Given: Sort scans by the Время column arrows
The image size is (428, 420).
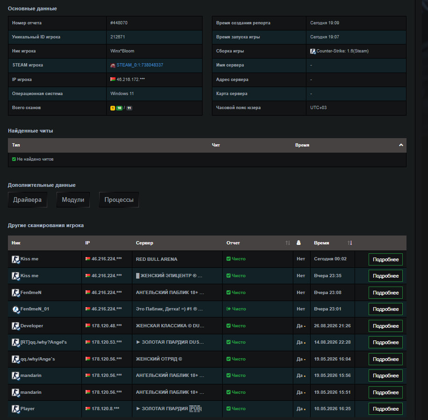Looking at the screenshot, I should (x=350, y=243).
